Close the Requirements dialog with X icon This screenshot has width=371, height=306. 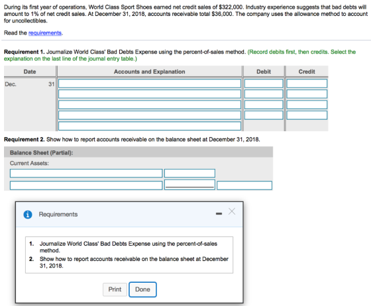232,211
